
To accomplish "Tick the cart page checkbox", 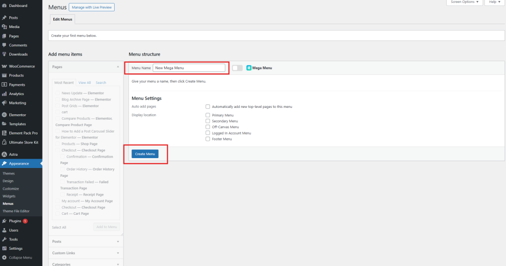I will [57, 112].
